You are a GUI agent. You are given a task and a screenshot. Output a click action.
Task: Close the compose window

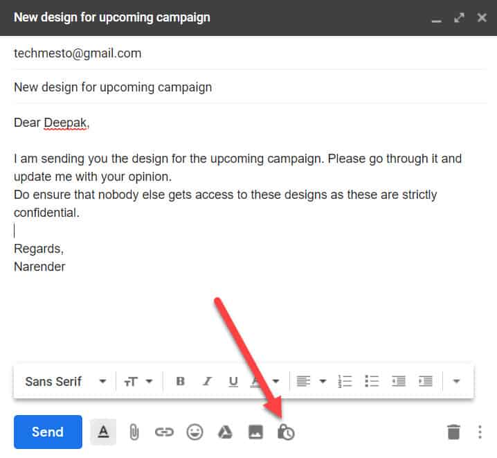point(482,18)
